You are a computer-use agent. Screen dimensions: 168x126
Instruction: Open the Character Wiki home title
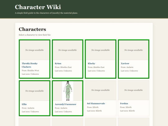click(38, 7)
